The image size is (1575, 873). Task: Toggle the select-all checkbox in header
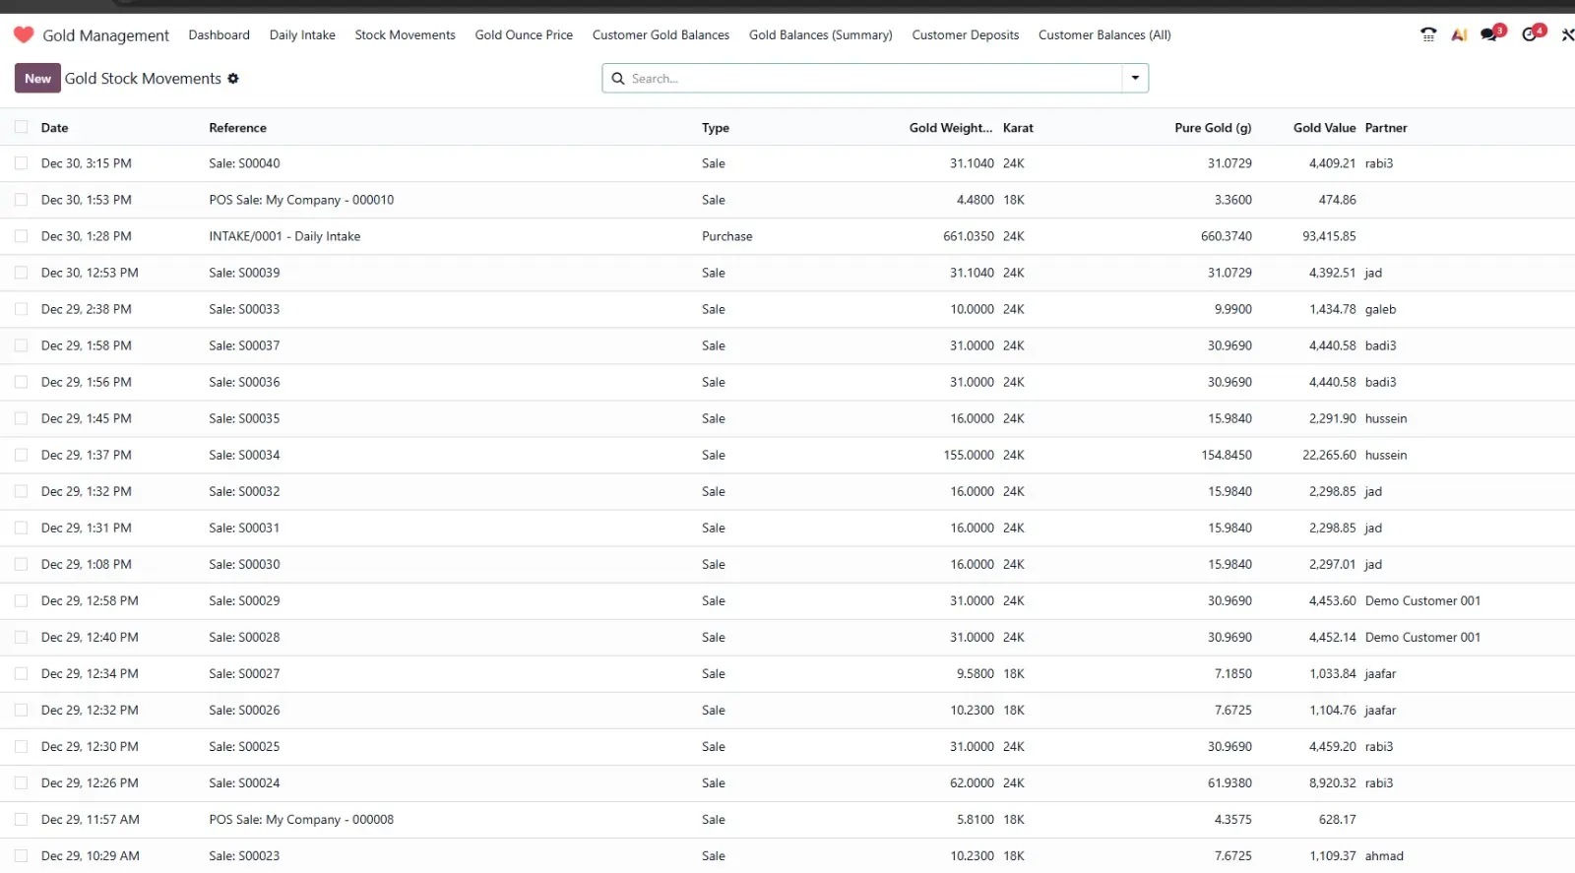pos(21,127)
